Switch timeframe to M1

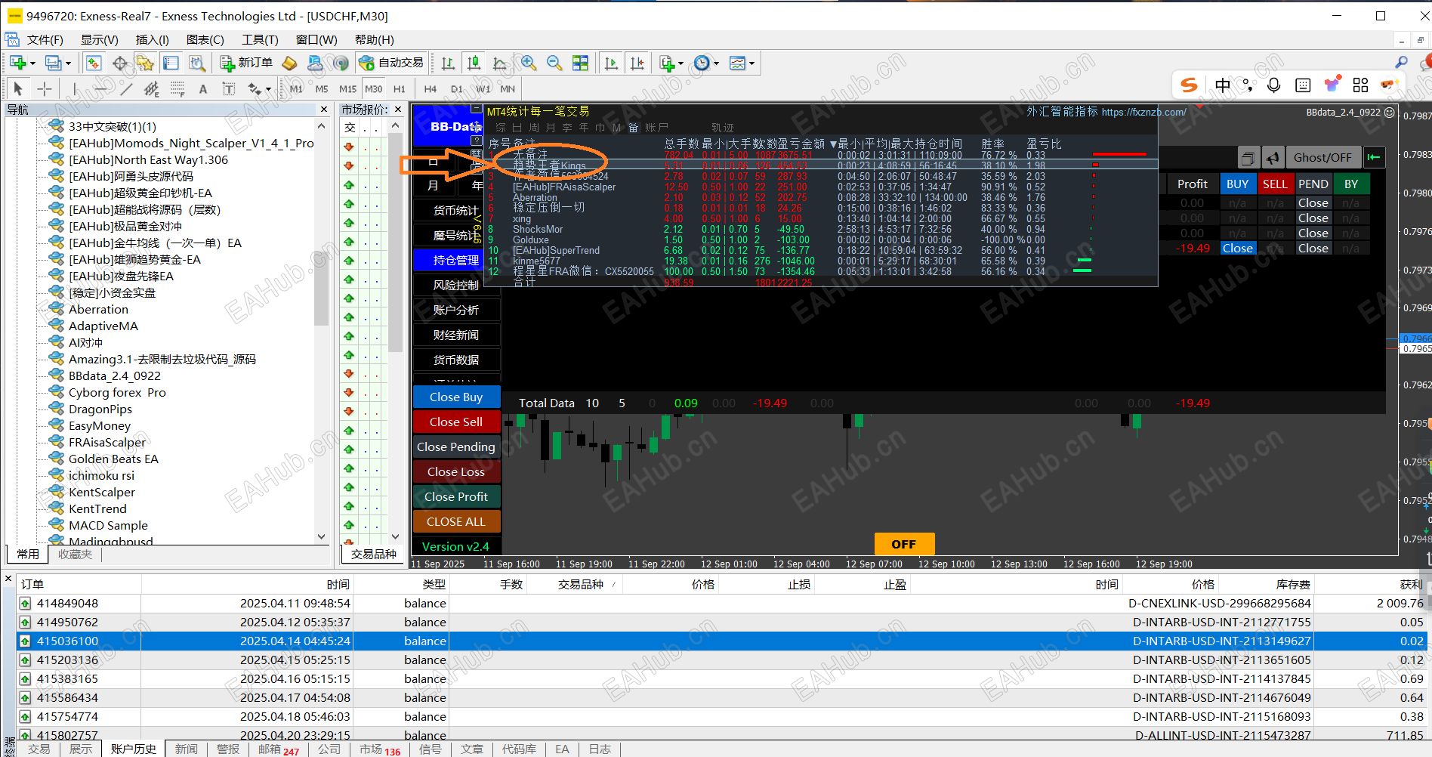click(296, 89)
